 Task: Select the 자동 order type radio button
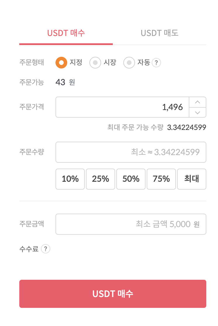(129, 62)
